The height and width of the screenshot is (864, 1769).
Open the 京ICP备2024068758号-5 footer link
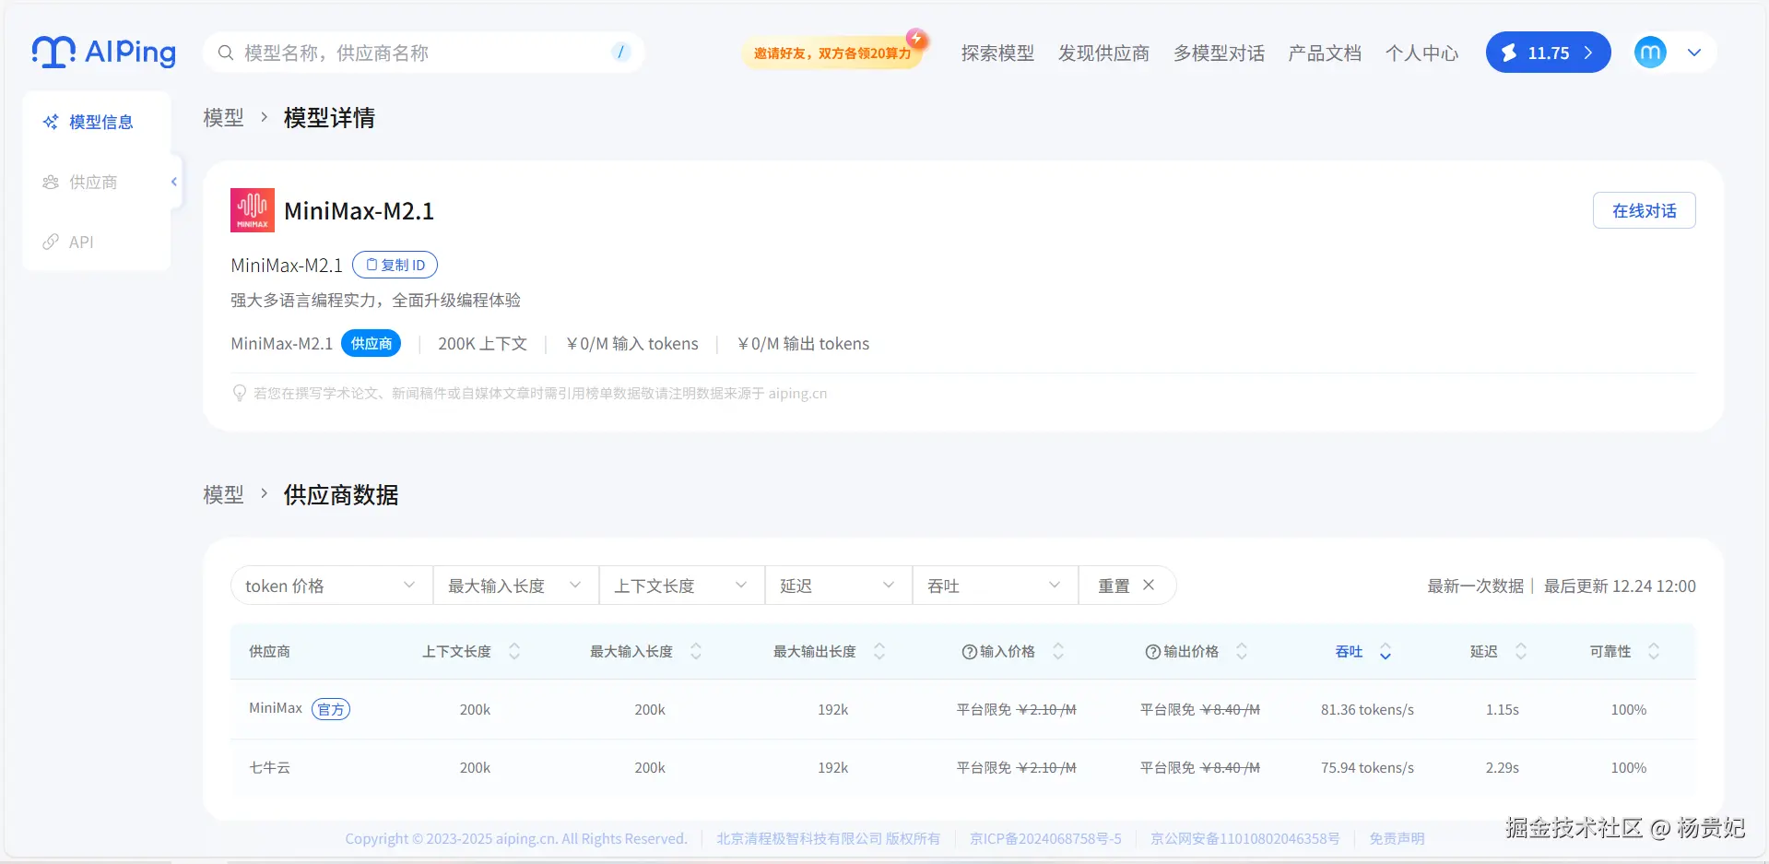[x=1045, y=838]
